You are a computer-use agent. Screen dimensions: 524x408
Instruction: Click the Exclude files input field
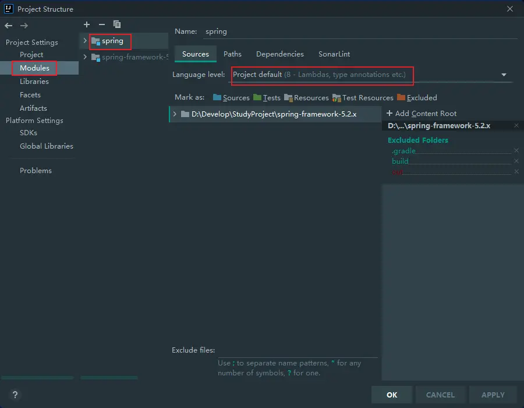point(297,351)
